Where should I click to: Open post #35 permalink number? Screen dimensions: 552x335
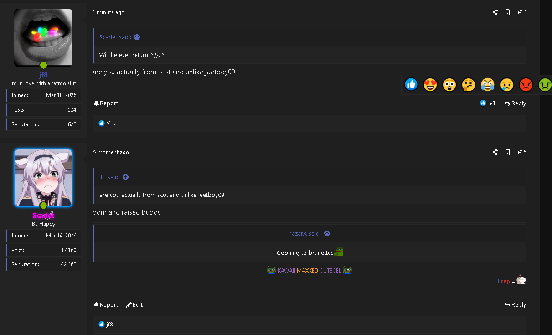(522, 152)
